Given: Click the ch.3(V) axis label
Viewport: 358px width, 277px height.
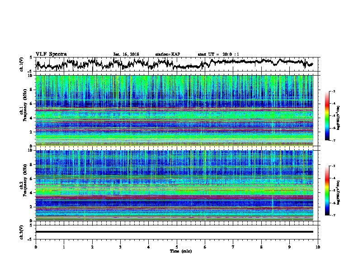Looking at the screenshot, I should tap(22, 232).
